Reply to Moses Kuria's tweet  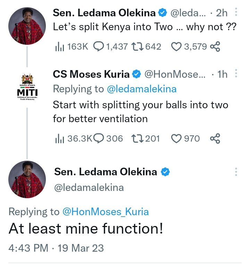[x=99, y=139]
